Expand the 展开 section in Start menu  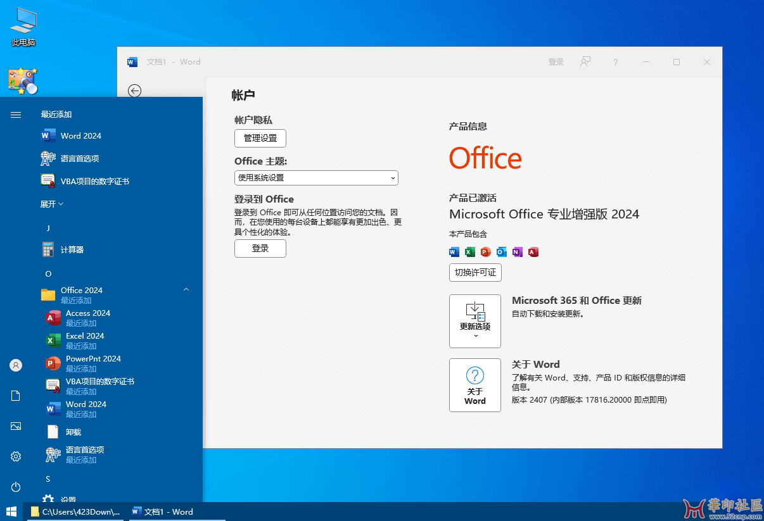(x=49, y=204)
